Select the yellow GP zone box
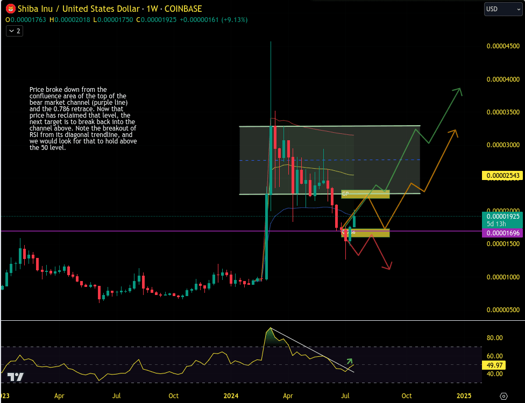The height and width of the screenshot is (403, 525). pyautogui.click(x=365, y=194)
